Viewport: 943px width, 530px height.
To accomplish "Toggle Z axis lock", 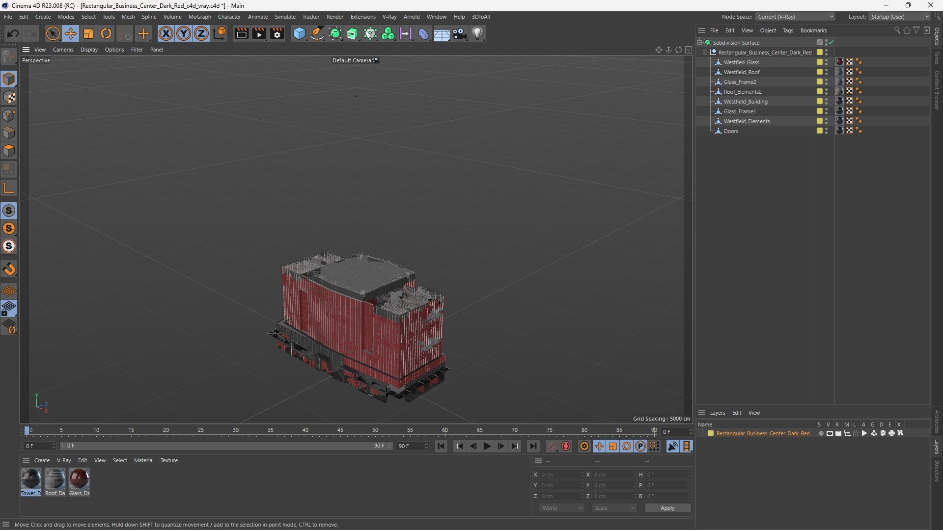I will (x=201, y=33).
